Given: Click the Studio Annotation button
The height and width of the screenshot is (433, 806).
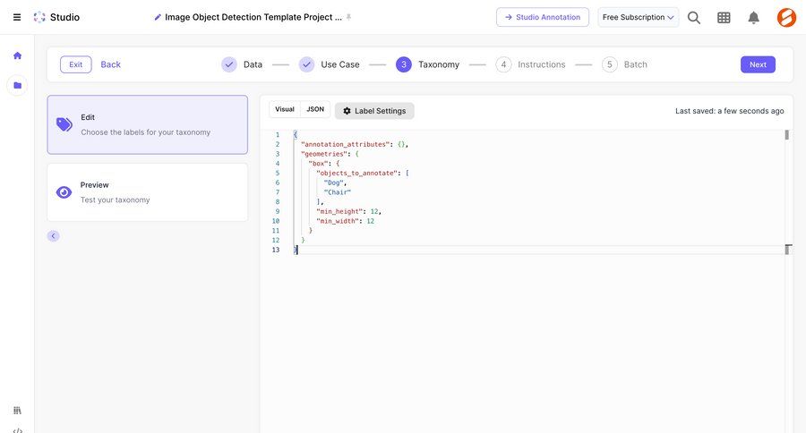Looking at the screenshot, I should pos(543,17).
